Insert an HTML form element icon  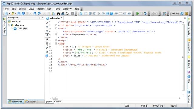[81, 13]
